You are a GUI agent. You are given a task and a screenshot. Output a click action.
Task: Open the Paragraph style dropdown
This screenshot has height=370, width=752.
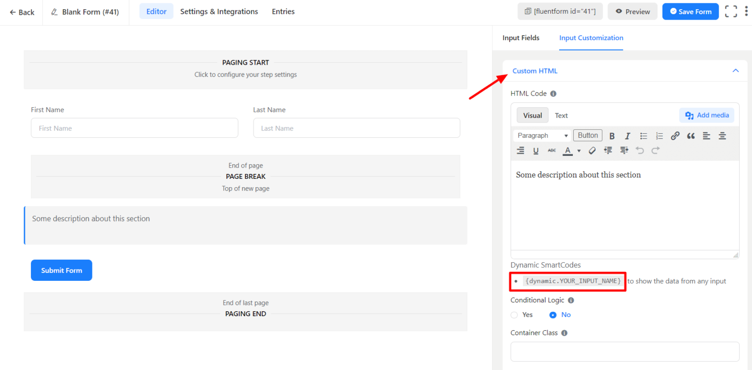[541, 135]
